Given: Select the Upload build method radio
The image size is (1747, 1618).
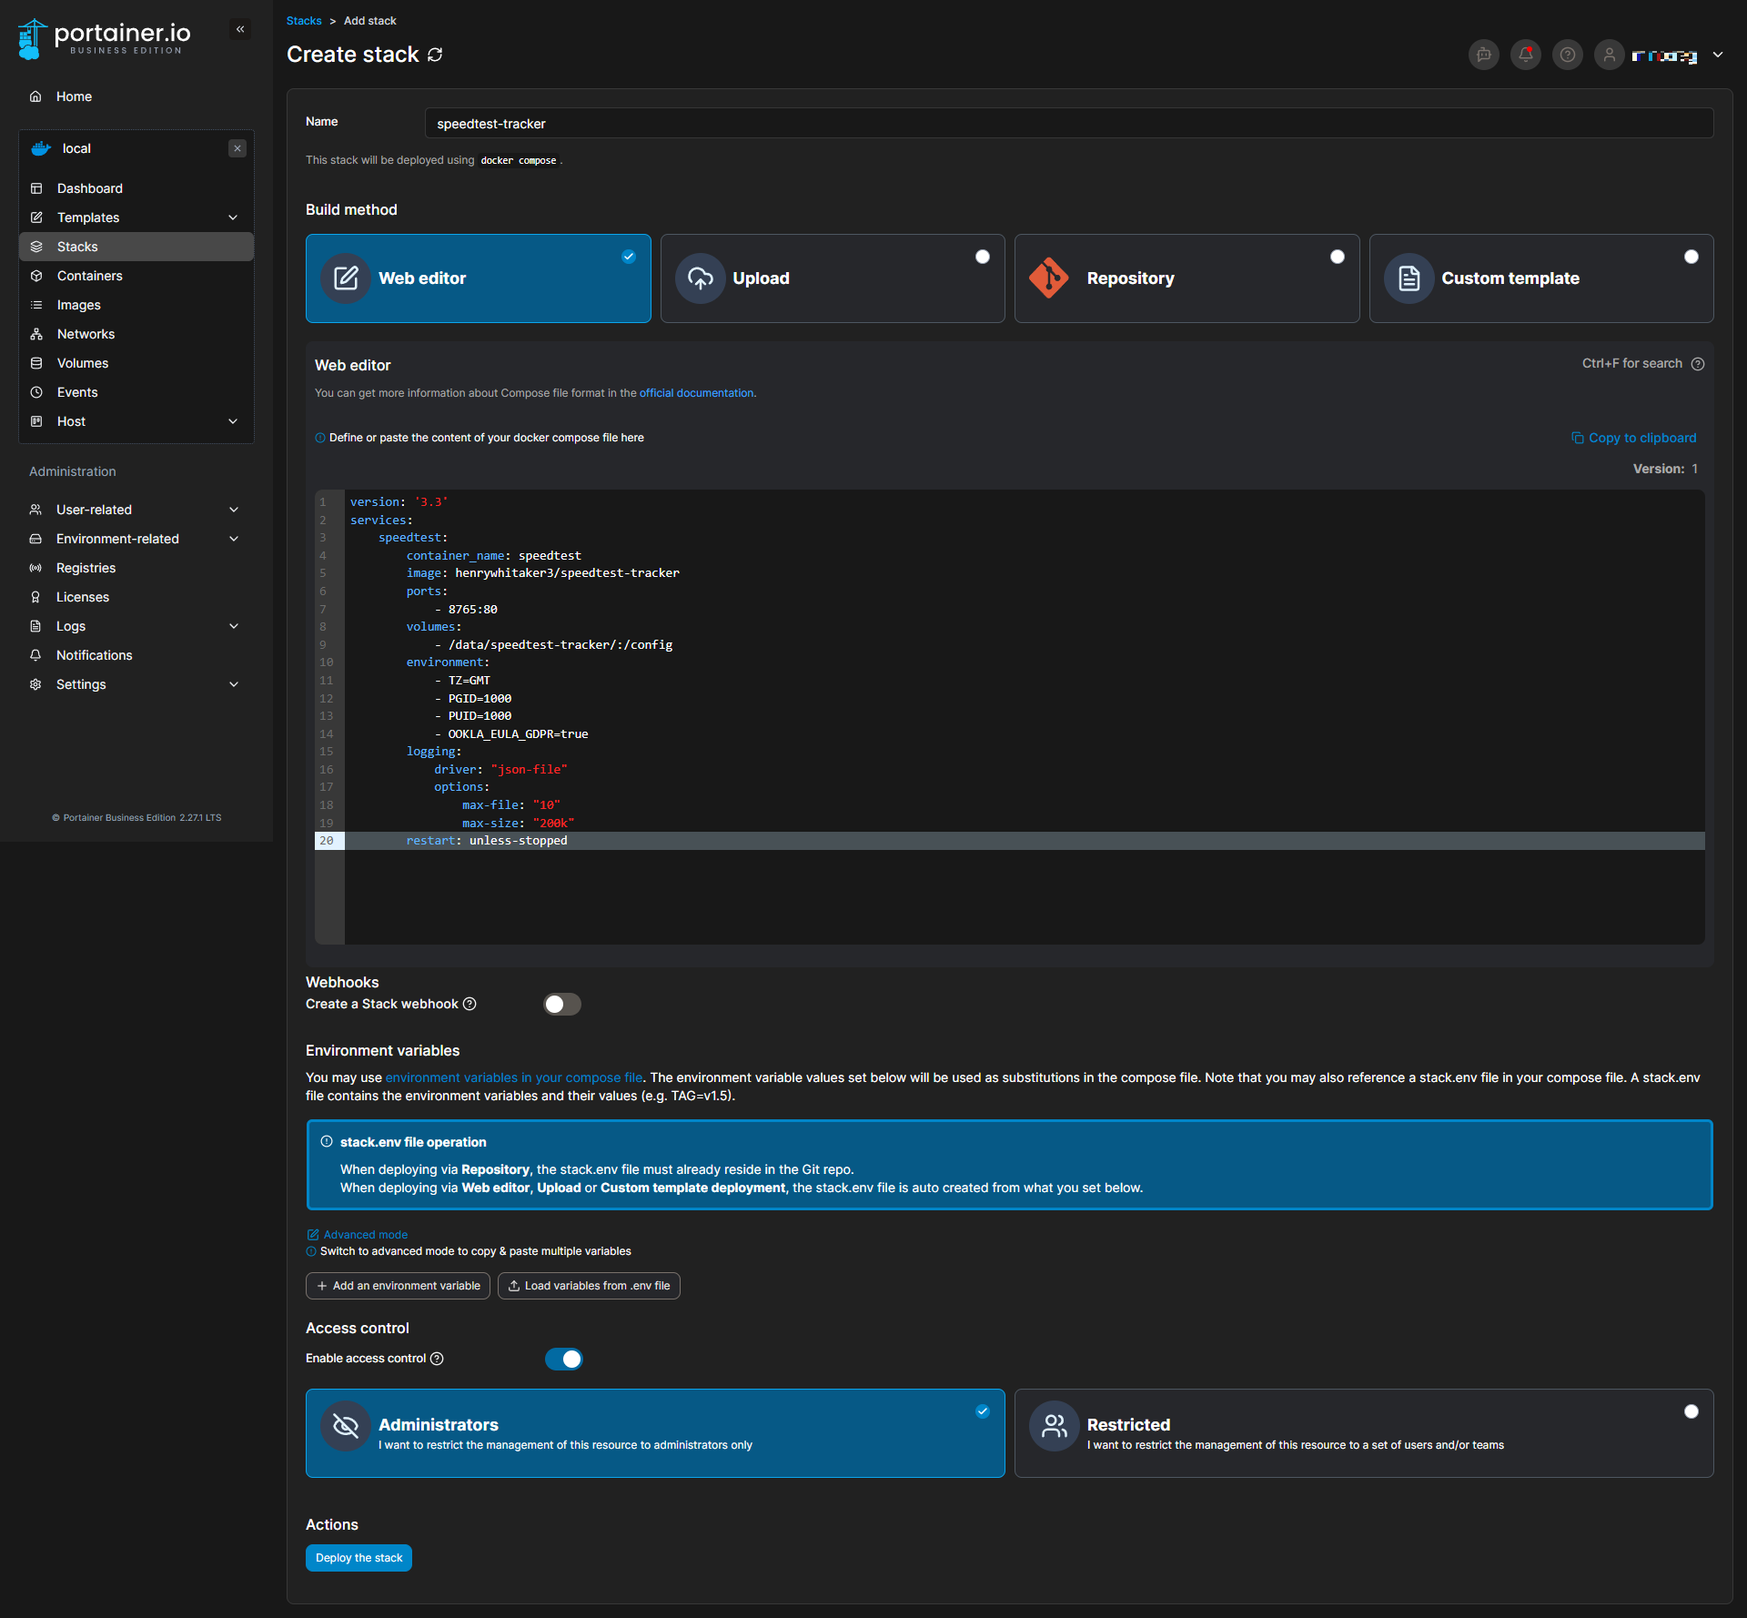Looking at the screenshot, I should [983, 257].
